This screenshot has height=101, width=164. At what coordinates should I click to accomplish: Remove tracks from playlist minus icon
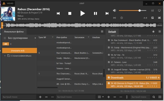tap(115, 97)
